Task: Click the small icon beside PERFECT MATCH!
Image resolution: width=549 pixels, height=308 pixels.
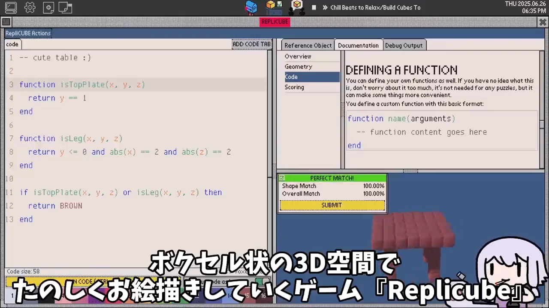Action: 282,178
